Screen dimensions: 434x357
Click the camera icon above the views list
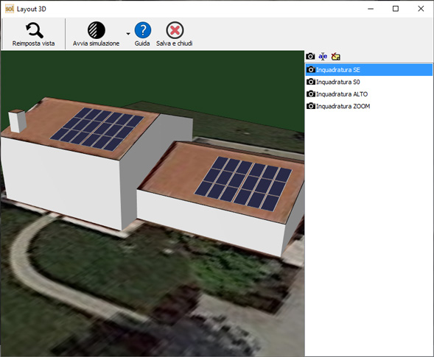pyautogui.click(x=310, y=57)
